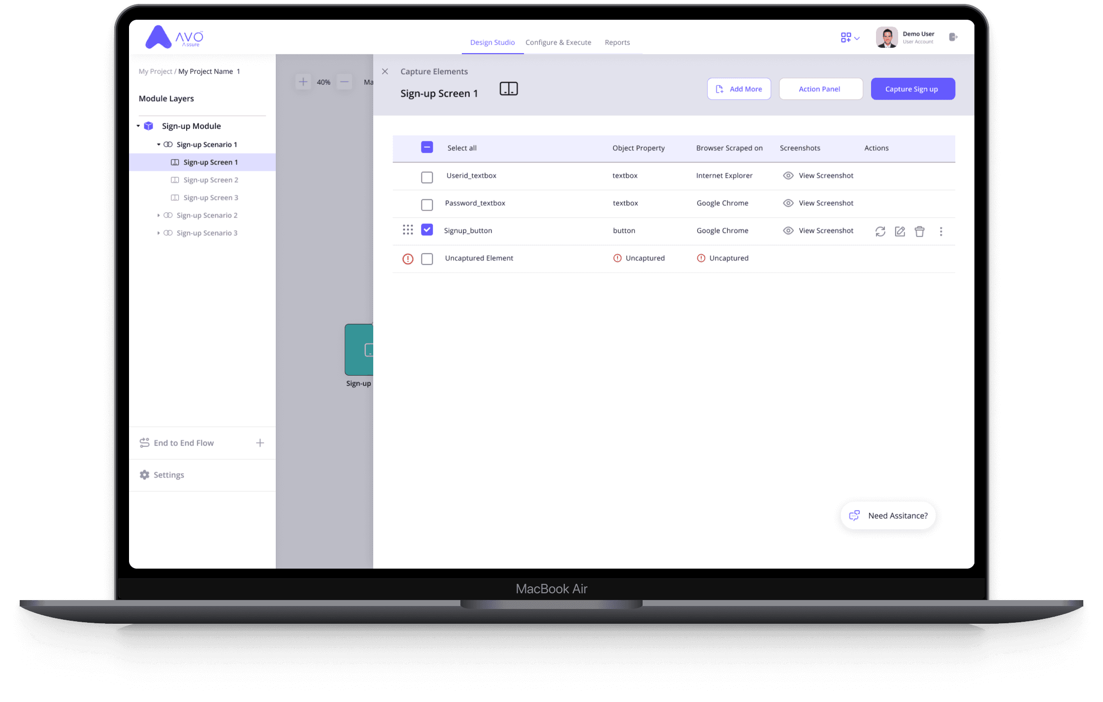Screen dimensions: 1103x702
Task: Click drag handle dots on Signup_button row
Action: 408,230
